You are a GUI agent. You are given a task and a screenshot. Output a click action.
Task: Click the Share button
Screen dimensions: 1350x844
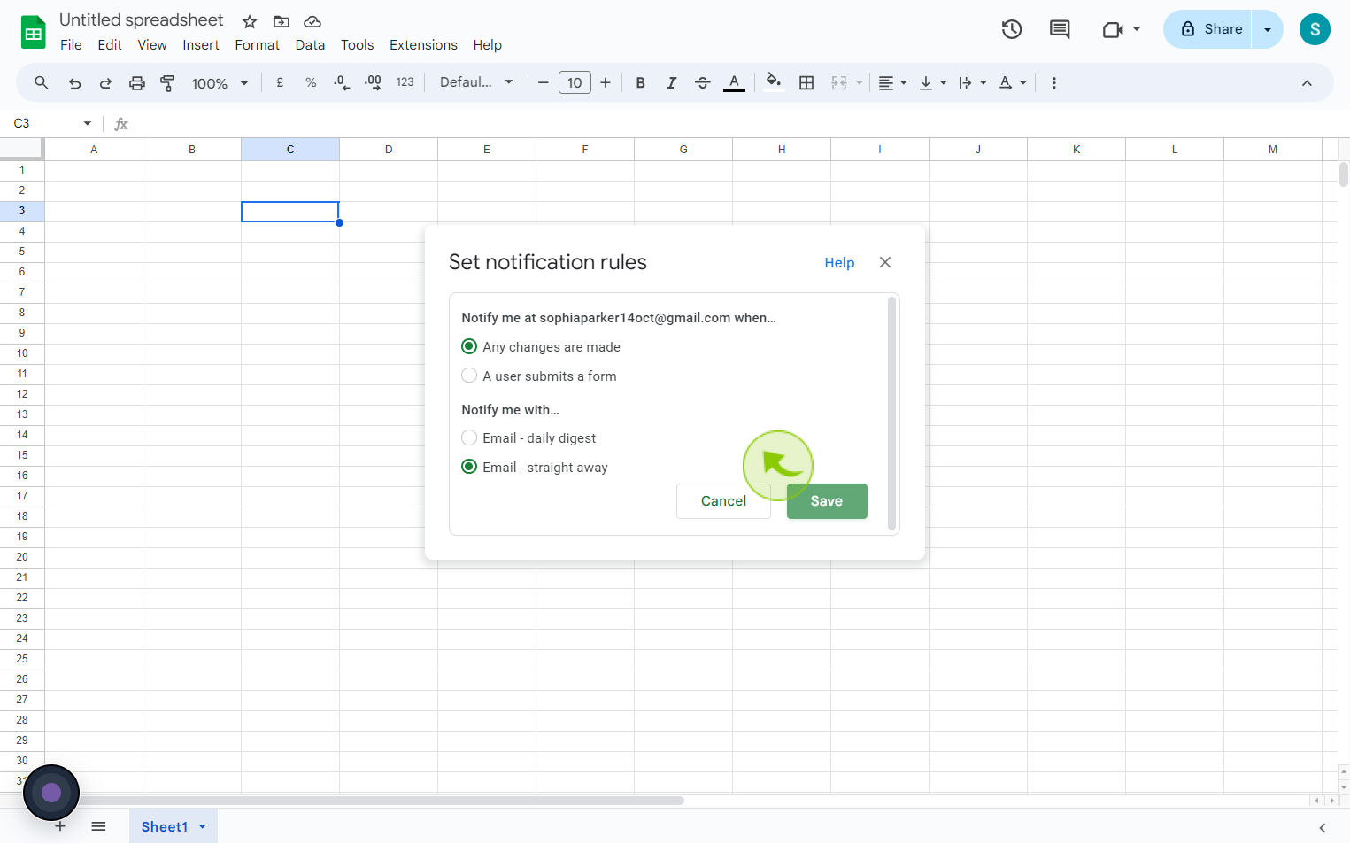[x=1207, y=29]
